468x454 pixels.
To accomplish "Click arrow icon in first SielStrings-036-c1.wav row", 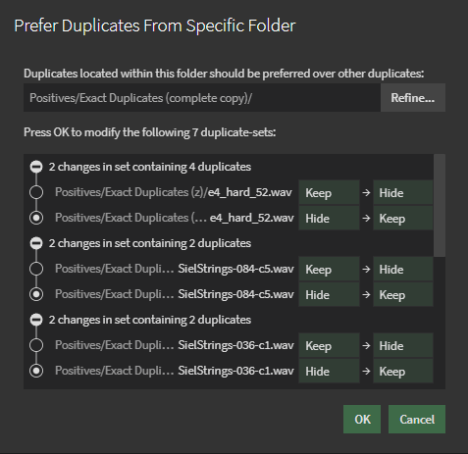I will [366, 345].
